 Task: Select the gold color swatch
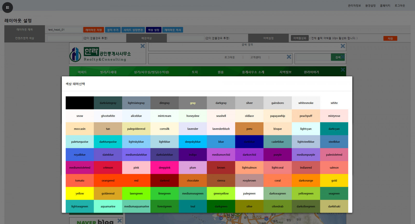click(x=334, y=181)
